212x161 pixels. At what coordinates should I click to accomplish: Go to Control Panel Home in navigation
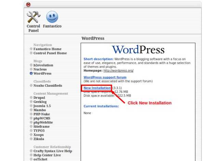click(x=50, y=53)
